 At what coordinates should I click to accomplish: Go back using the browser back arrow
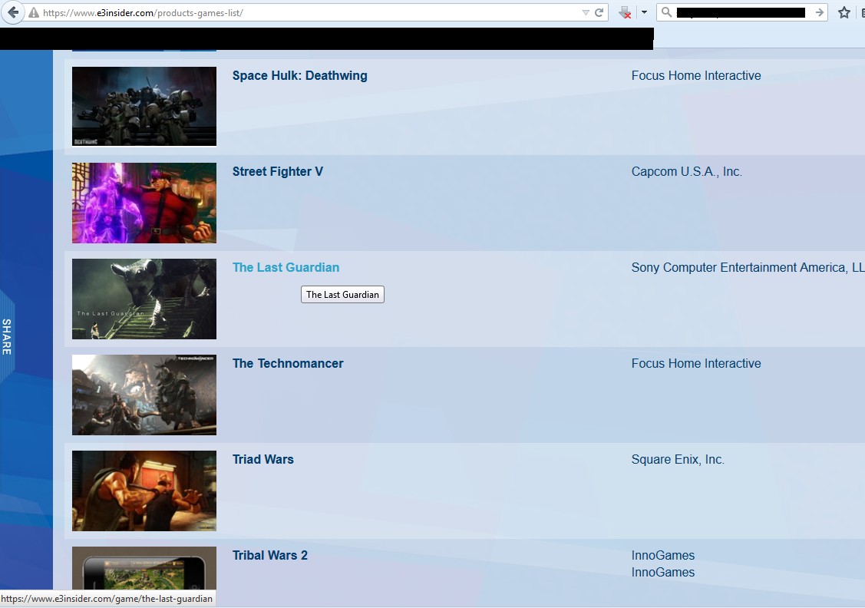pyautogui.click(x=13, y=12)
